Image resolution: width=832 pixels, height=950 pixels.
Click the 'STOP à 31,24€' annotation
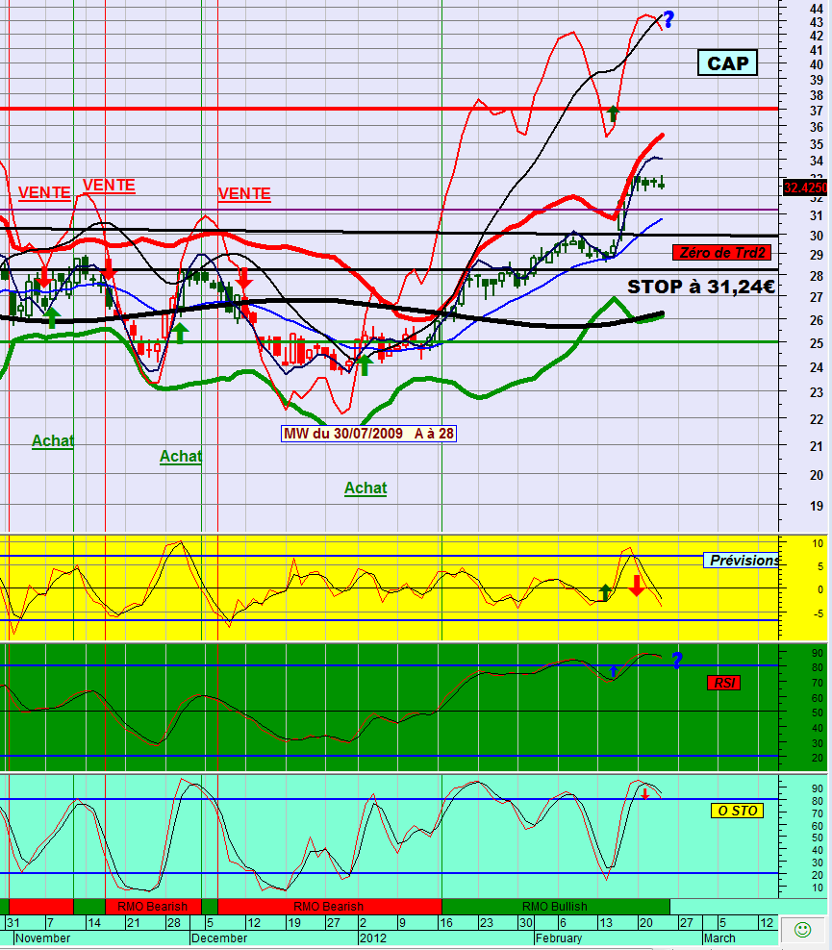[x=701, y=286]
